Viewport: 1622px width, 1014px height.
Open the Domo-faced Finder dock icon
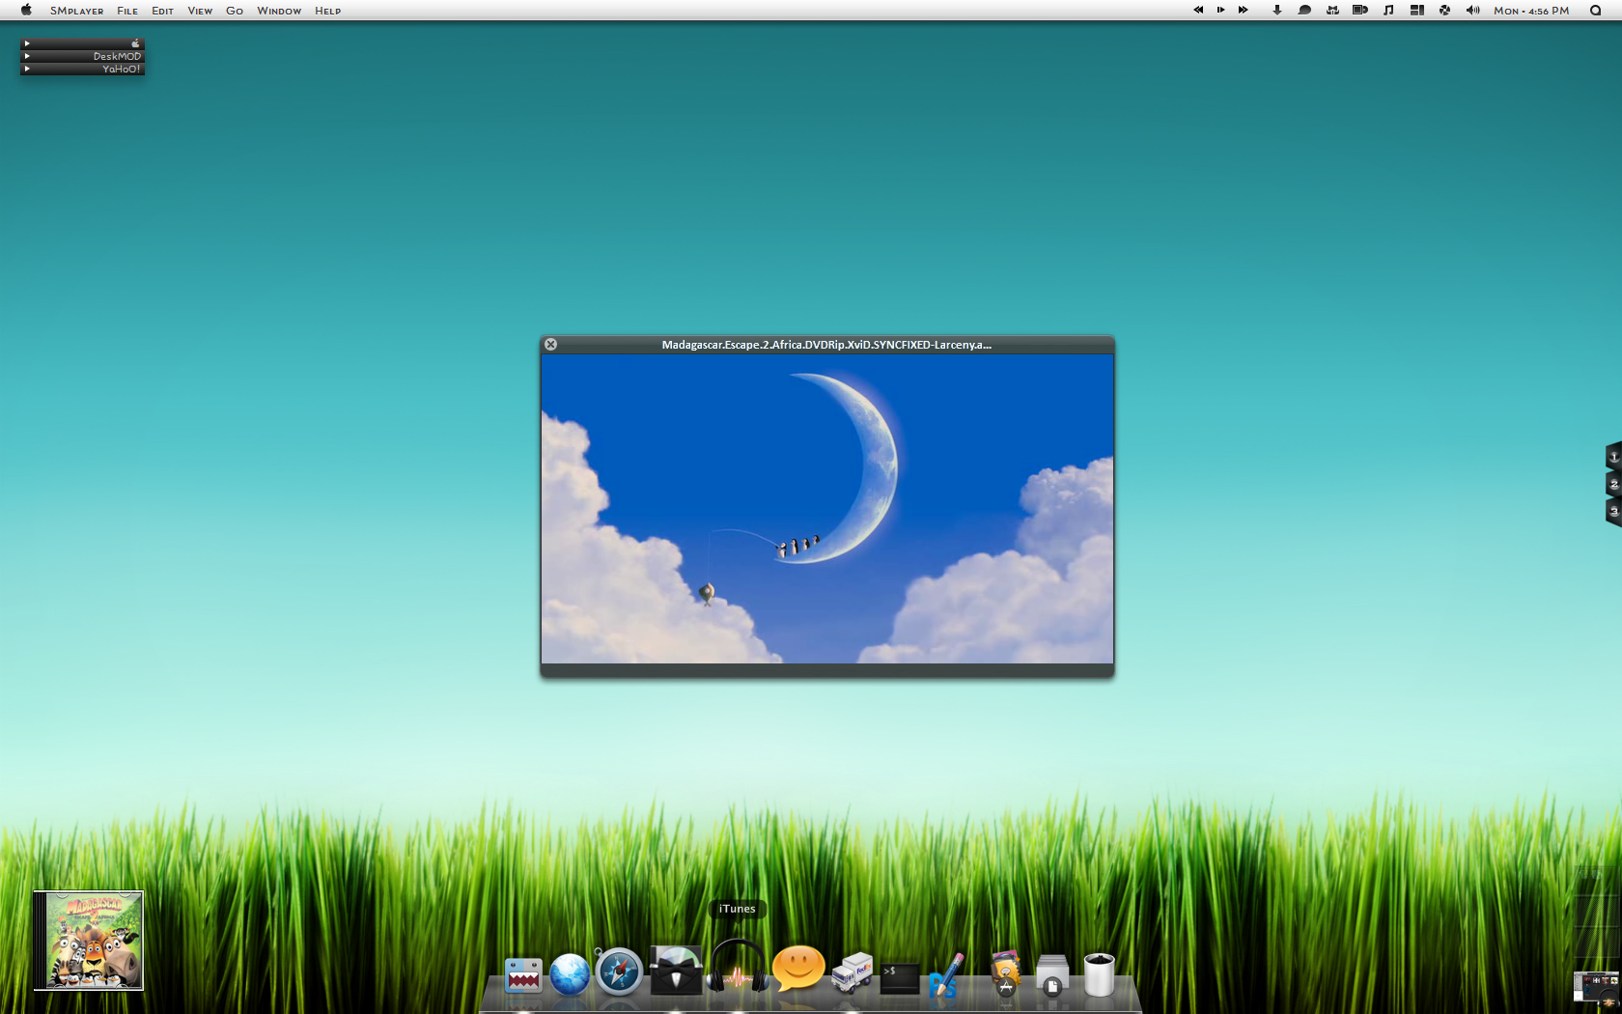pyautogui.click(x=523, y=975)
